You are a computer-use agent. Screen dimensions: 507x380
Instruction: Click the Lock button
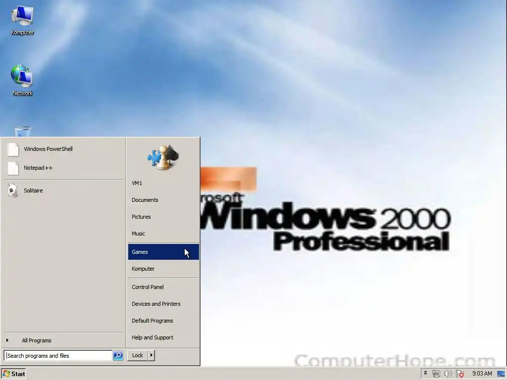(138, 355)
